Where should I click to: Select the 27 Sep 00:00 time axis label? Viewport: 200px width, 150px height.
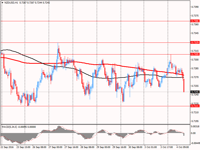point(55,147)
